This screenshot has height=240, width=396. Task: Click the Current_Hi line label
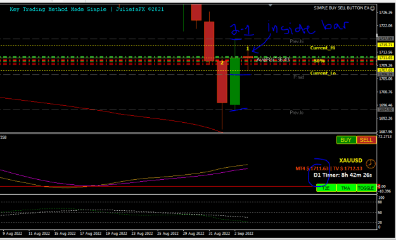tap(323, 48)
